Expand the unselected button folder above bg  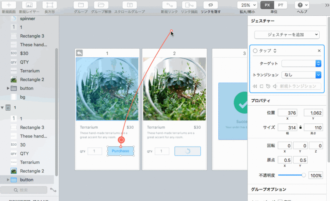click(x=8, y=88)
